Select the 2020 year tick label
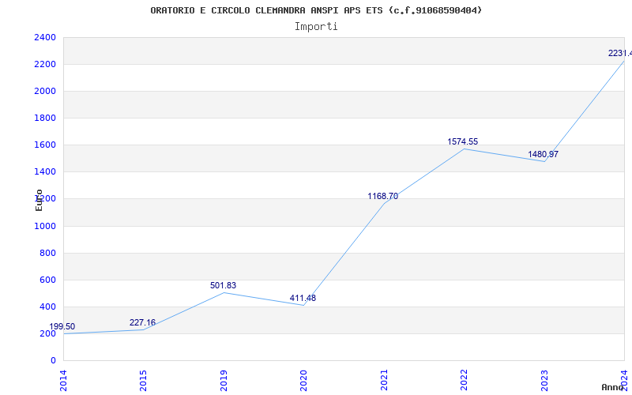This screenshot has height=395, width=632. point(303,381)
